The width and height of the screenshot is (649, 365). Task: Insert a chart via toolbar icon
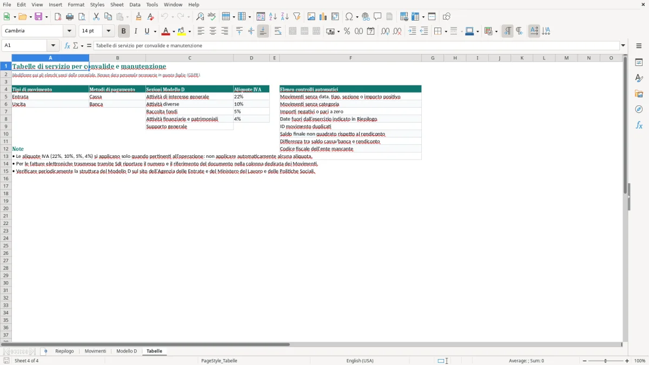(x=323, y=17)
